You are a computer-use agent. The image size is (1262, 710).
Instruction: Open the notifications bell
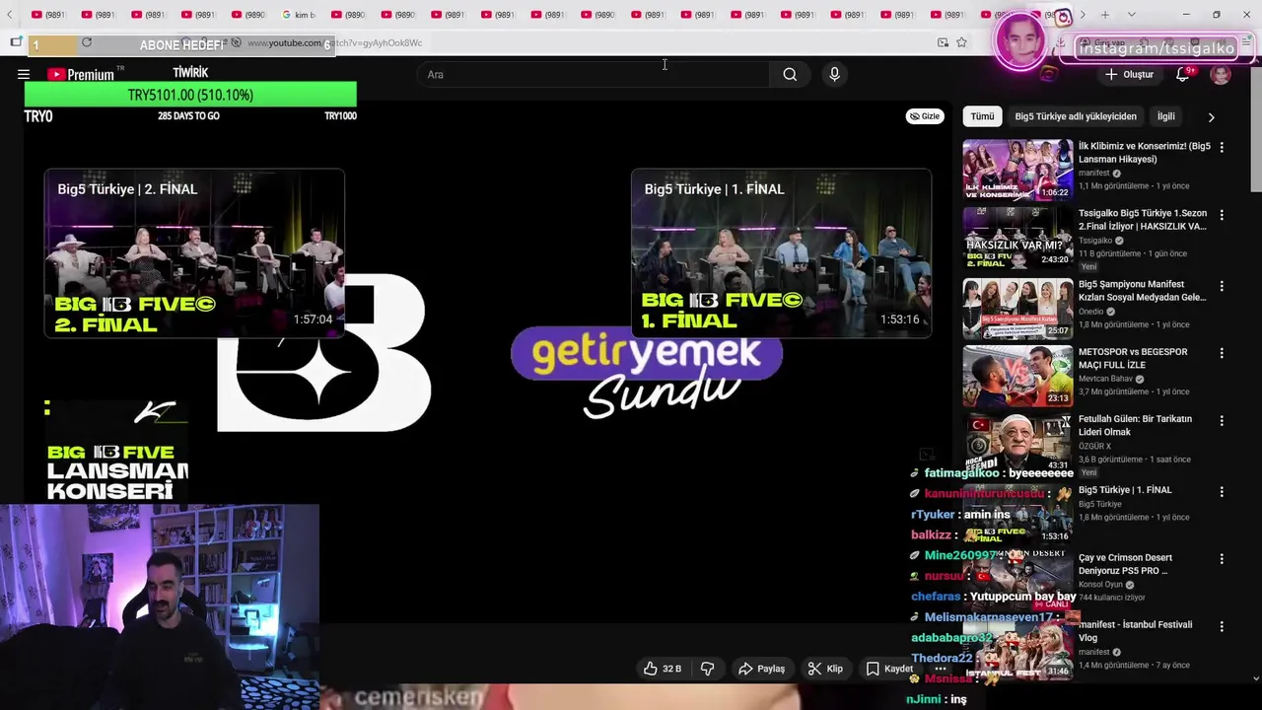click(x=1182, y=74)
